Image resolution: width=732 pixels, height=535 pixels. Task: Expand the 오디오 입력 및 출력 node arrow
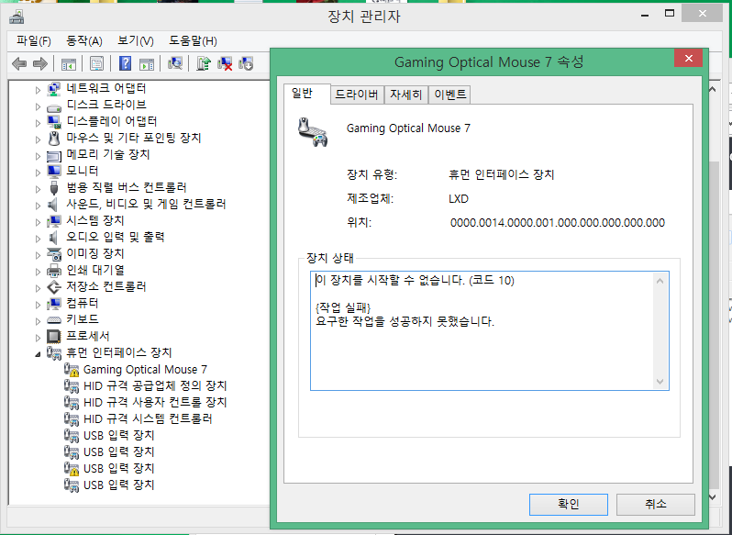click(x=39, y=239)
